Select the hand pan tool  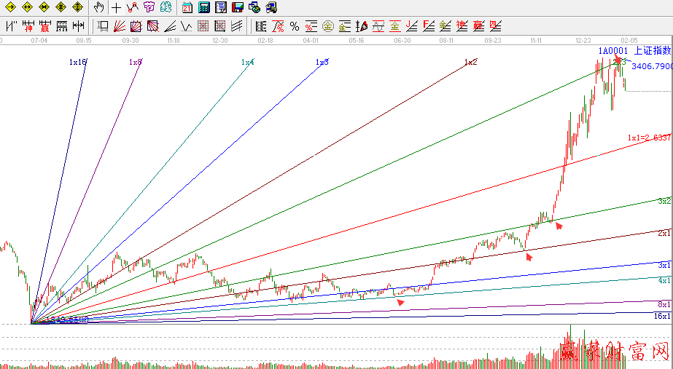(100, 7)
